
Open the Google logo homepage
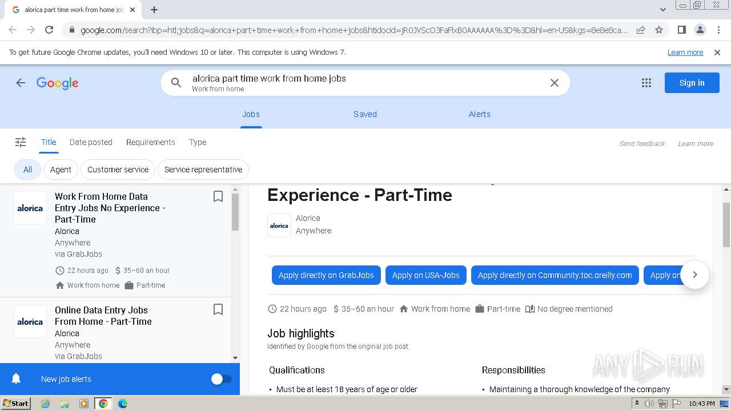pyautogui.click(x=57, y=83)
